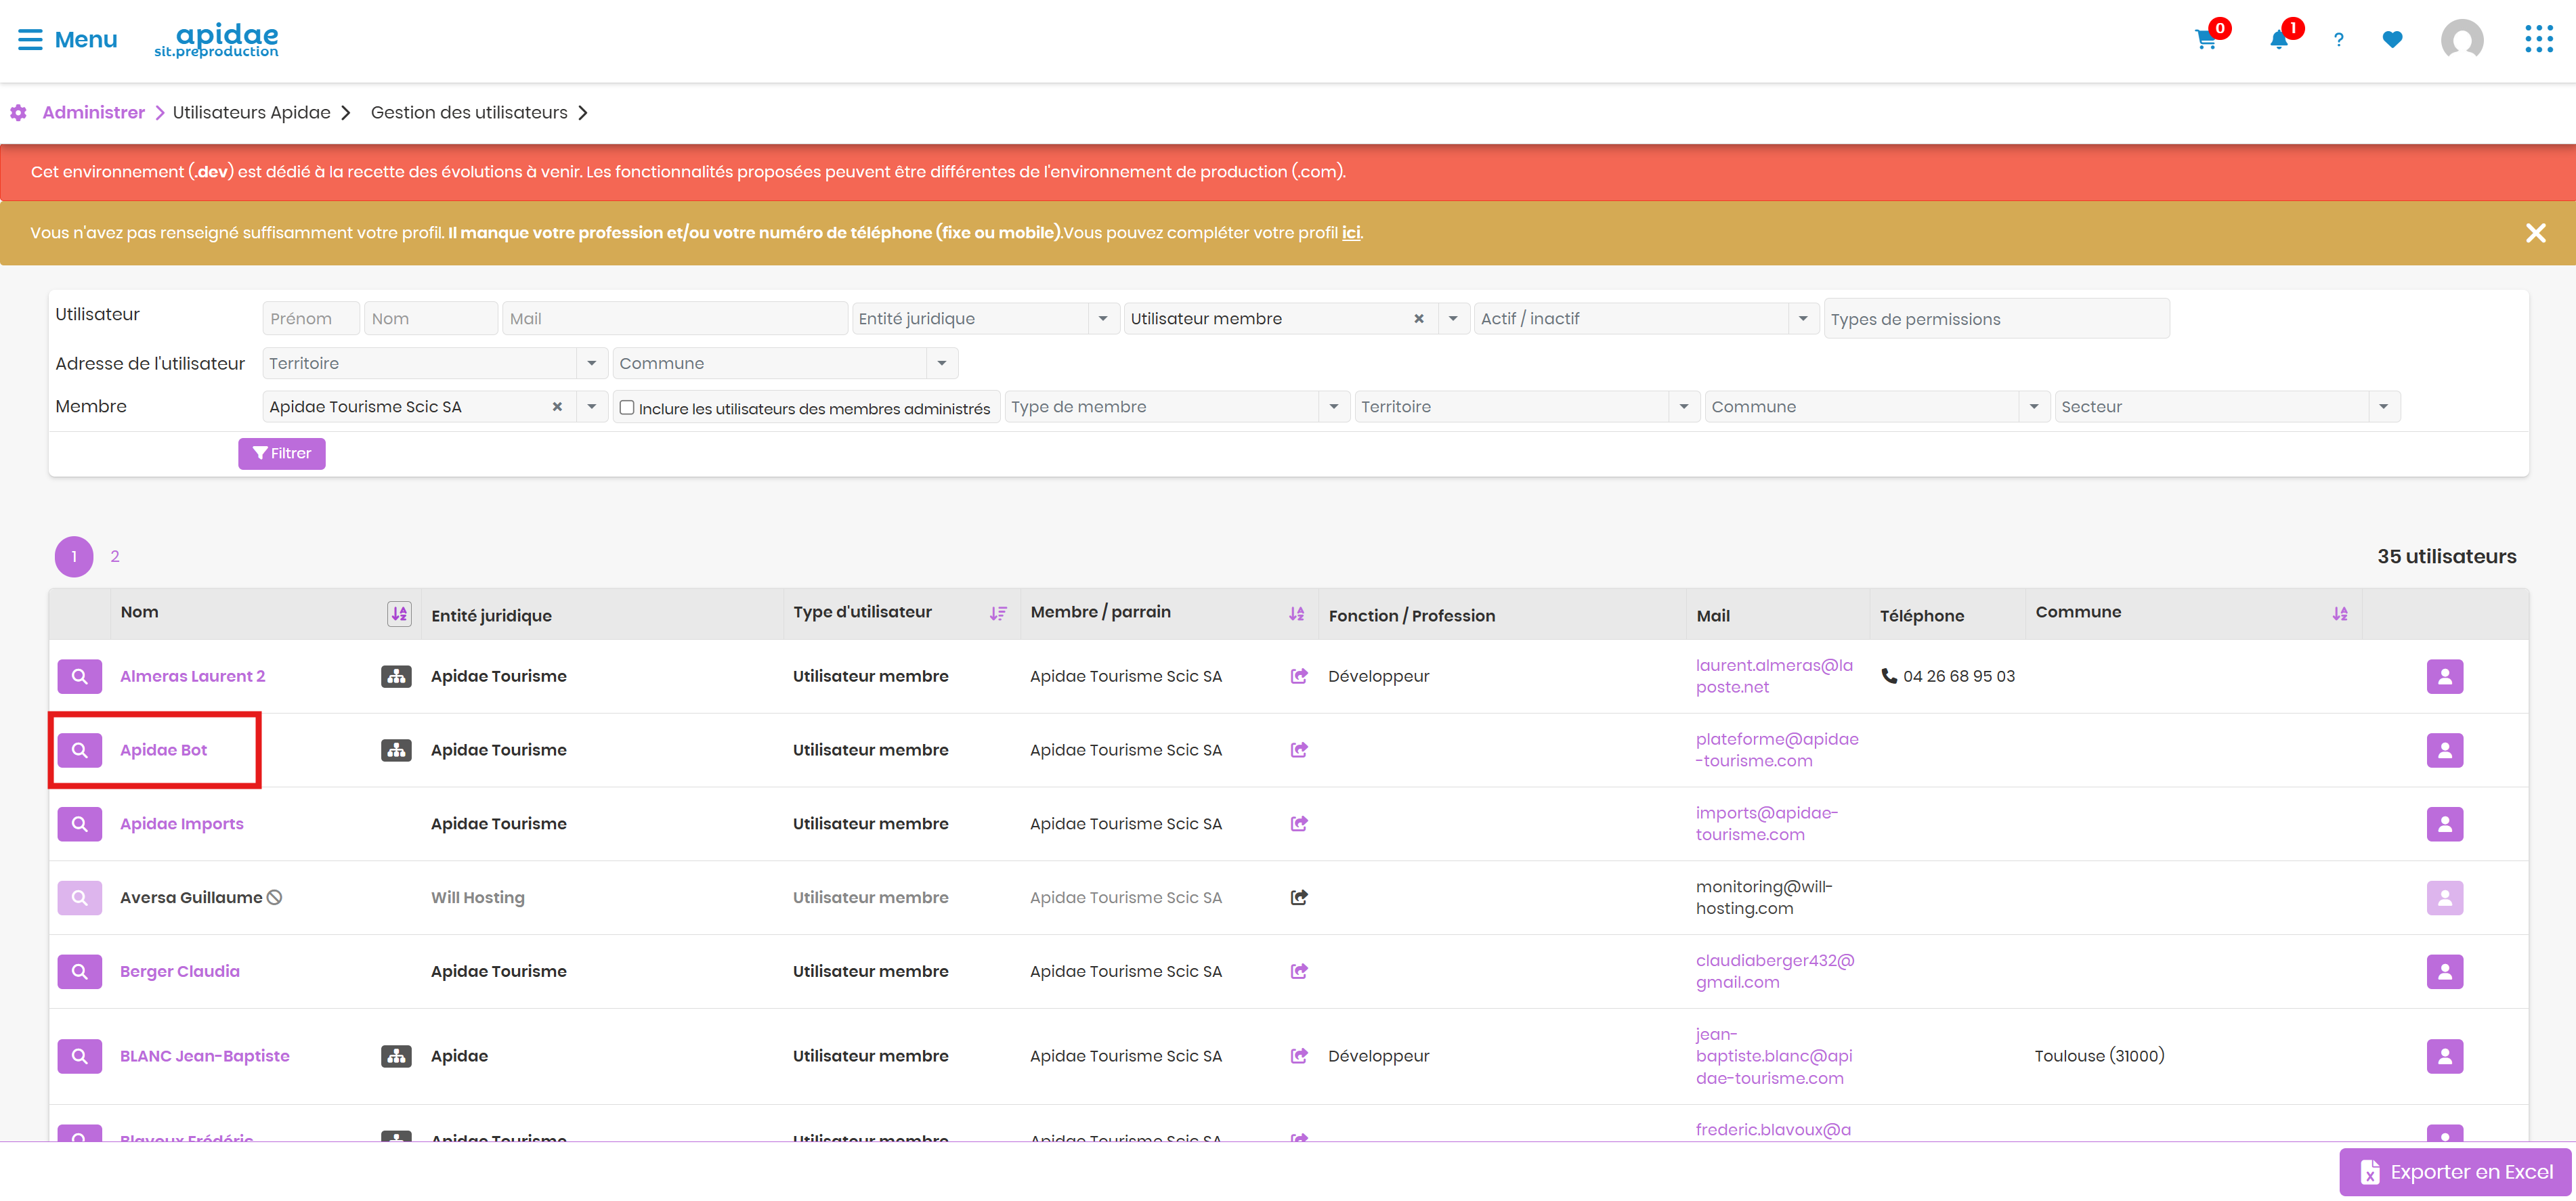2576x1201 pixels.
Task: Click the help question mark icon
Action: pos(2338,40)
